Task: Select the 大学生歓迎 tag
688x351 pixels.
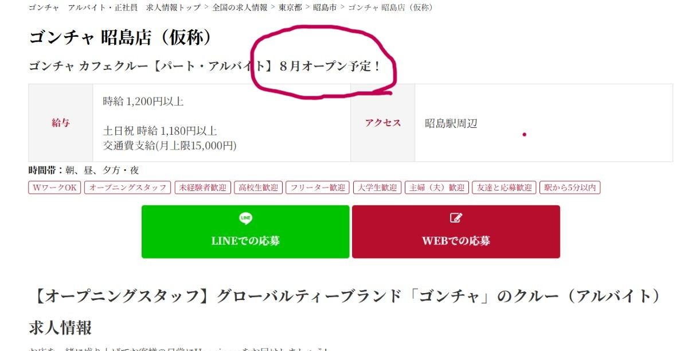Action: click(x=377, y=188)
